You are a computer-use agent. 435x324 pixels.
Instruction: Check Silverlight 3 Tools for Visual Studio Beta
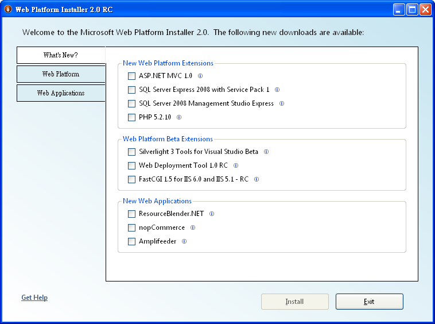pyautogui.click(x=131, y=152)
